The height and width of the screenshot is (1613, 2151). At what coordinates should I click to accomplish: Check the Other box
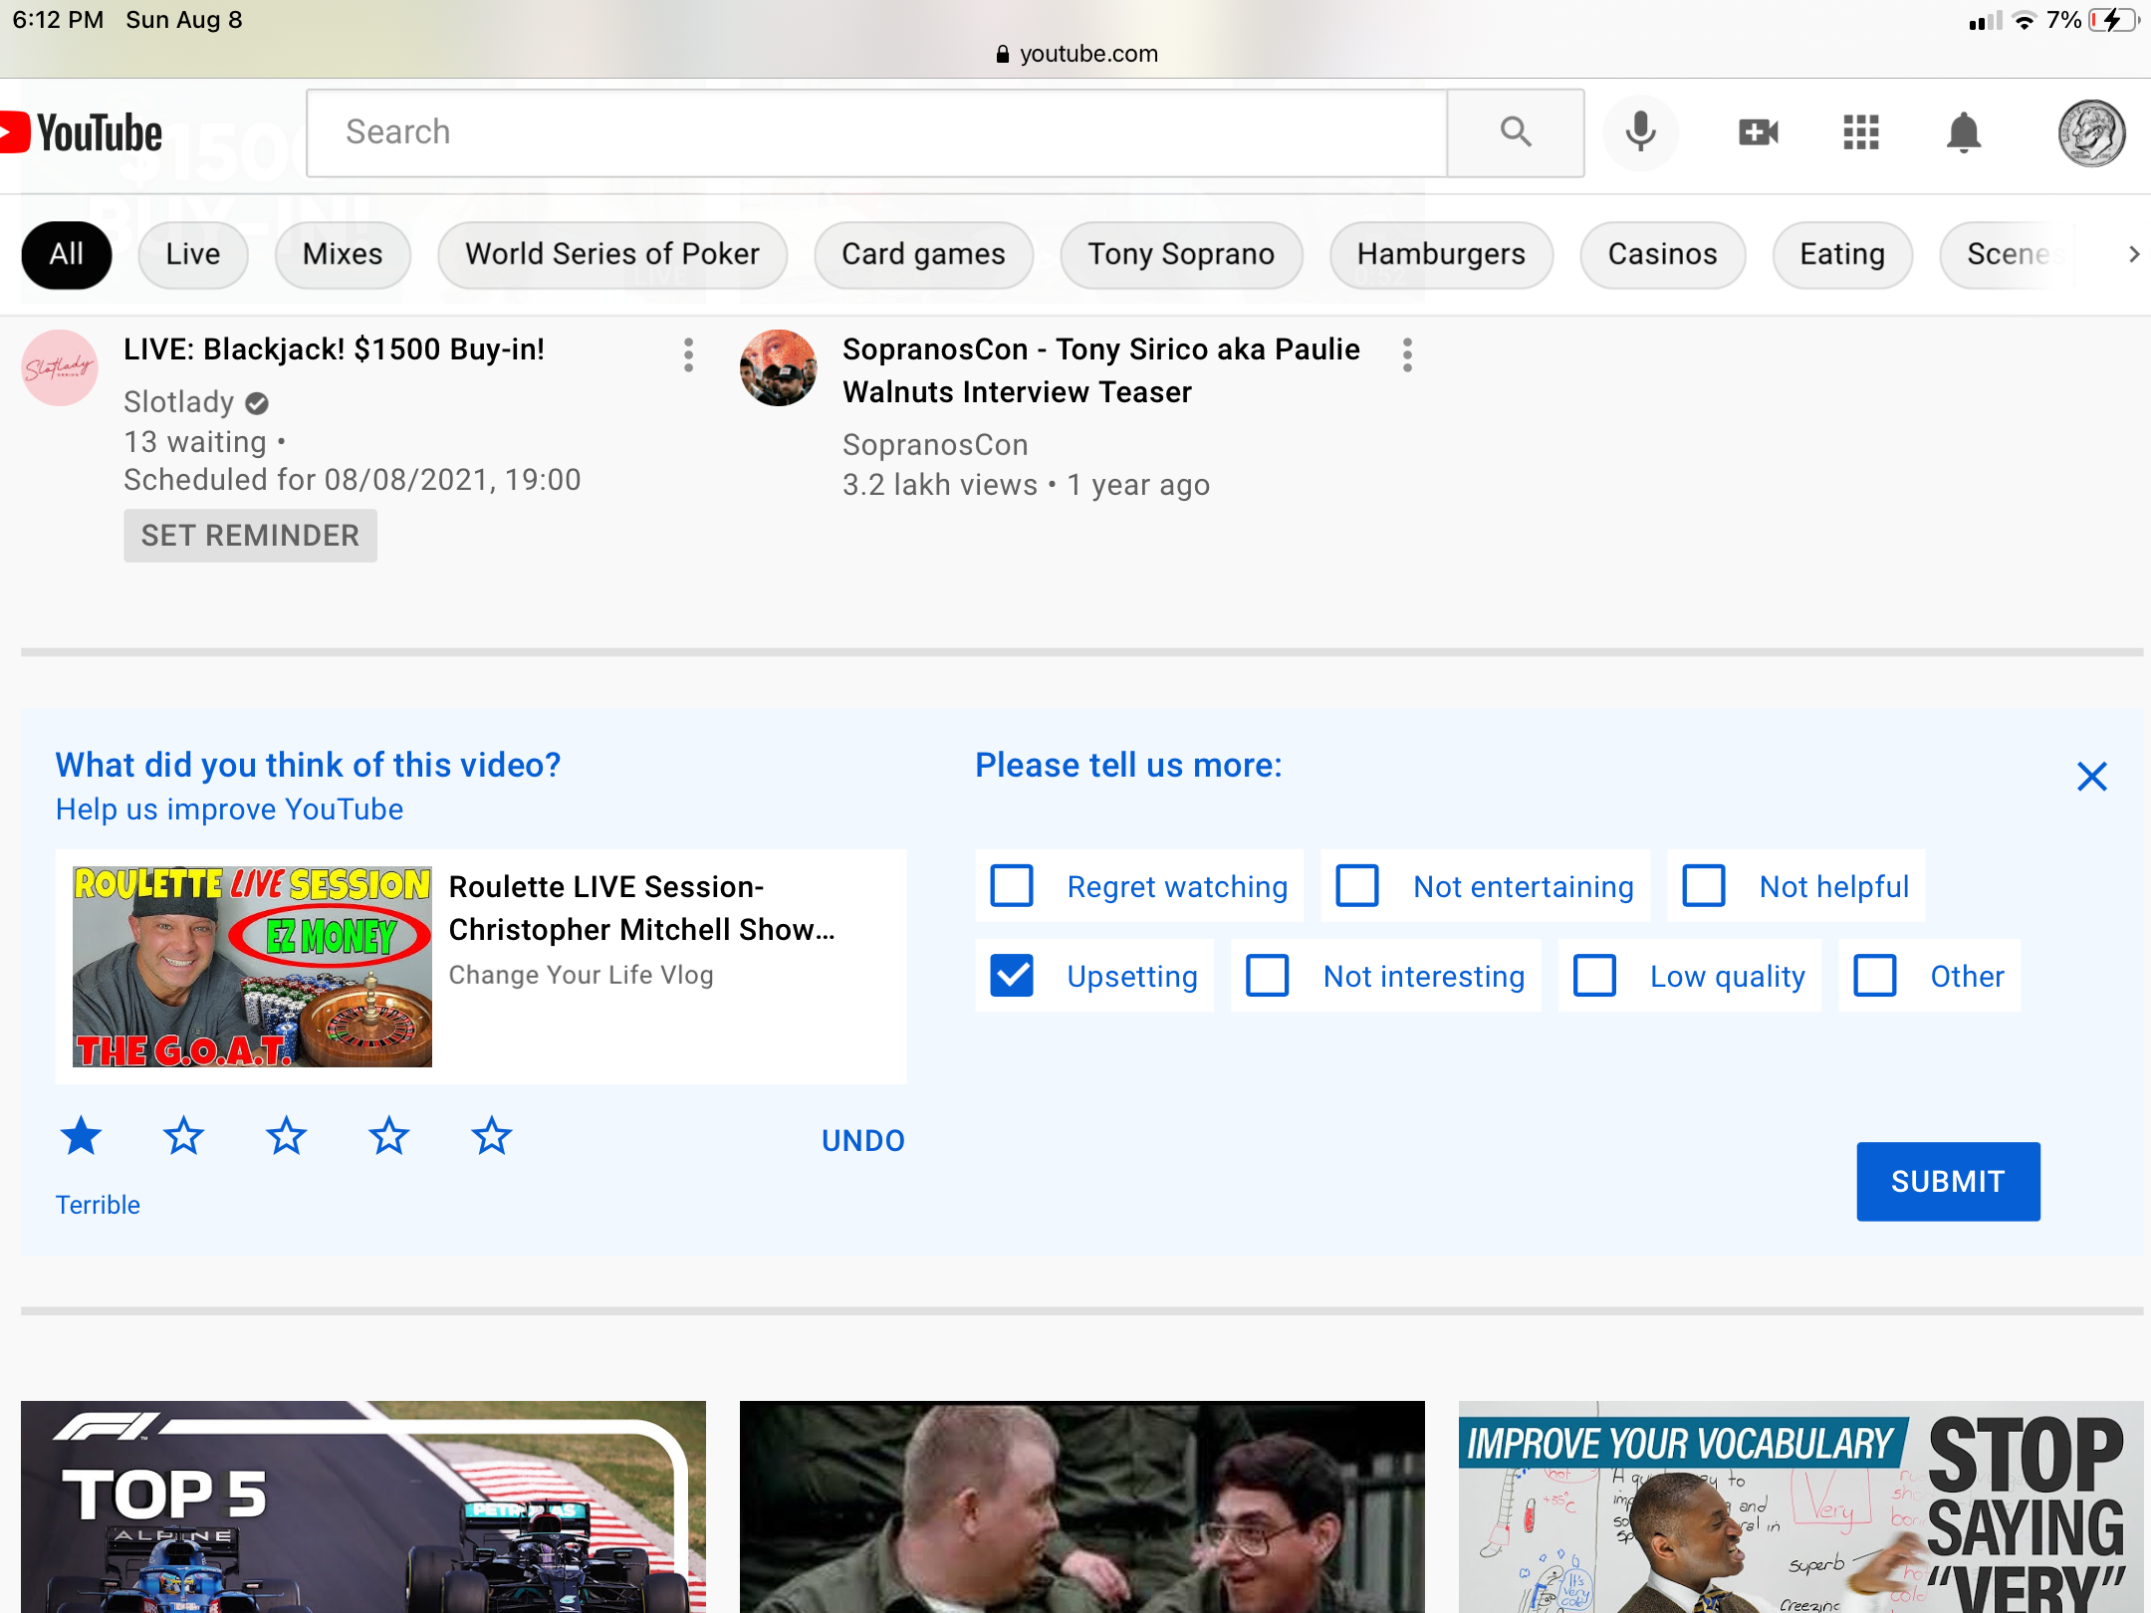point(1875,975)
